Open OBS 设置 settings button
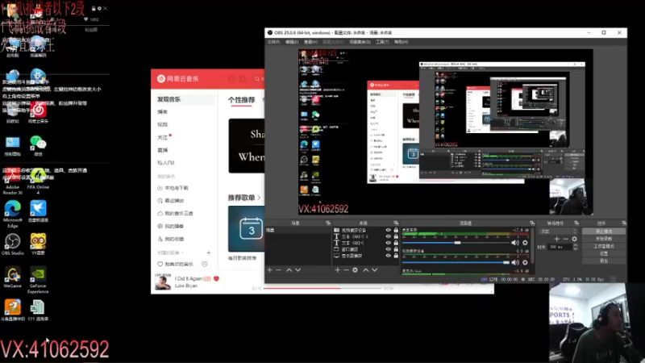 pyautogui.click(x=604, y=253)
